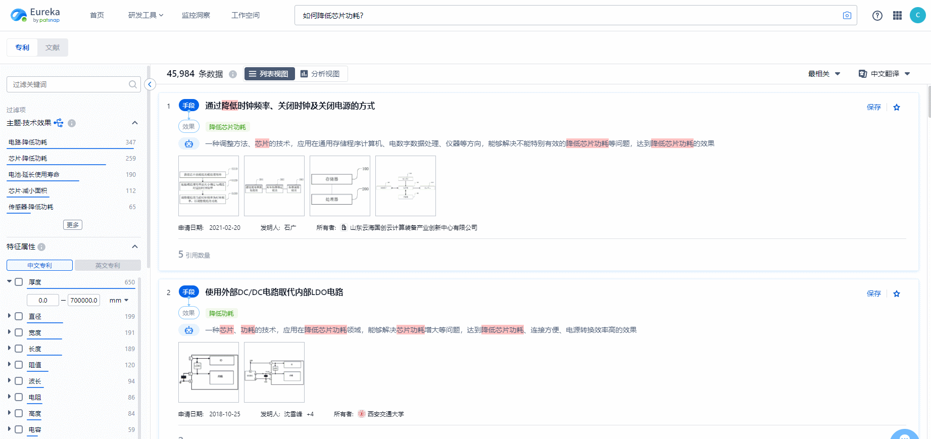Image resolution: width=931 pixels, height=439 pixels.
Task: Switch to 分析视图 view
Action: click(x=320, y=74)
